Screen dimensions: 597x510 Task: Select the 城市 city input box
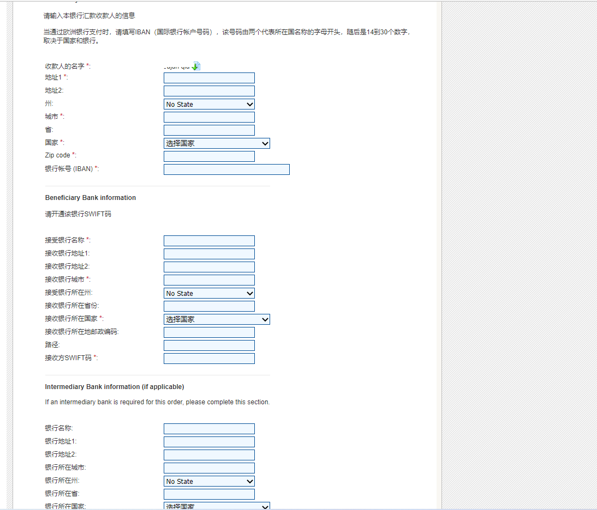(x=209, y=117)
